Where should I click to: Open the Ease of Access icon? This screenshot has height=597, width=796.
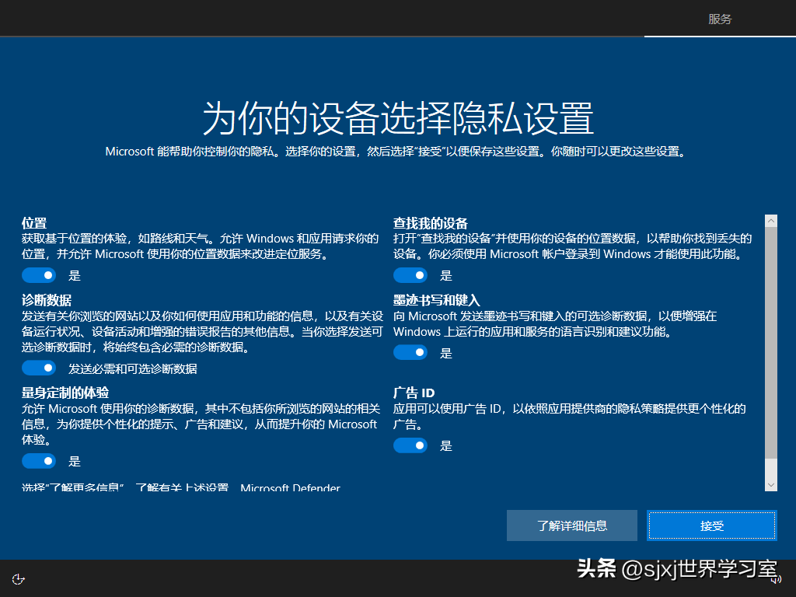tap(19, 579)
